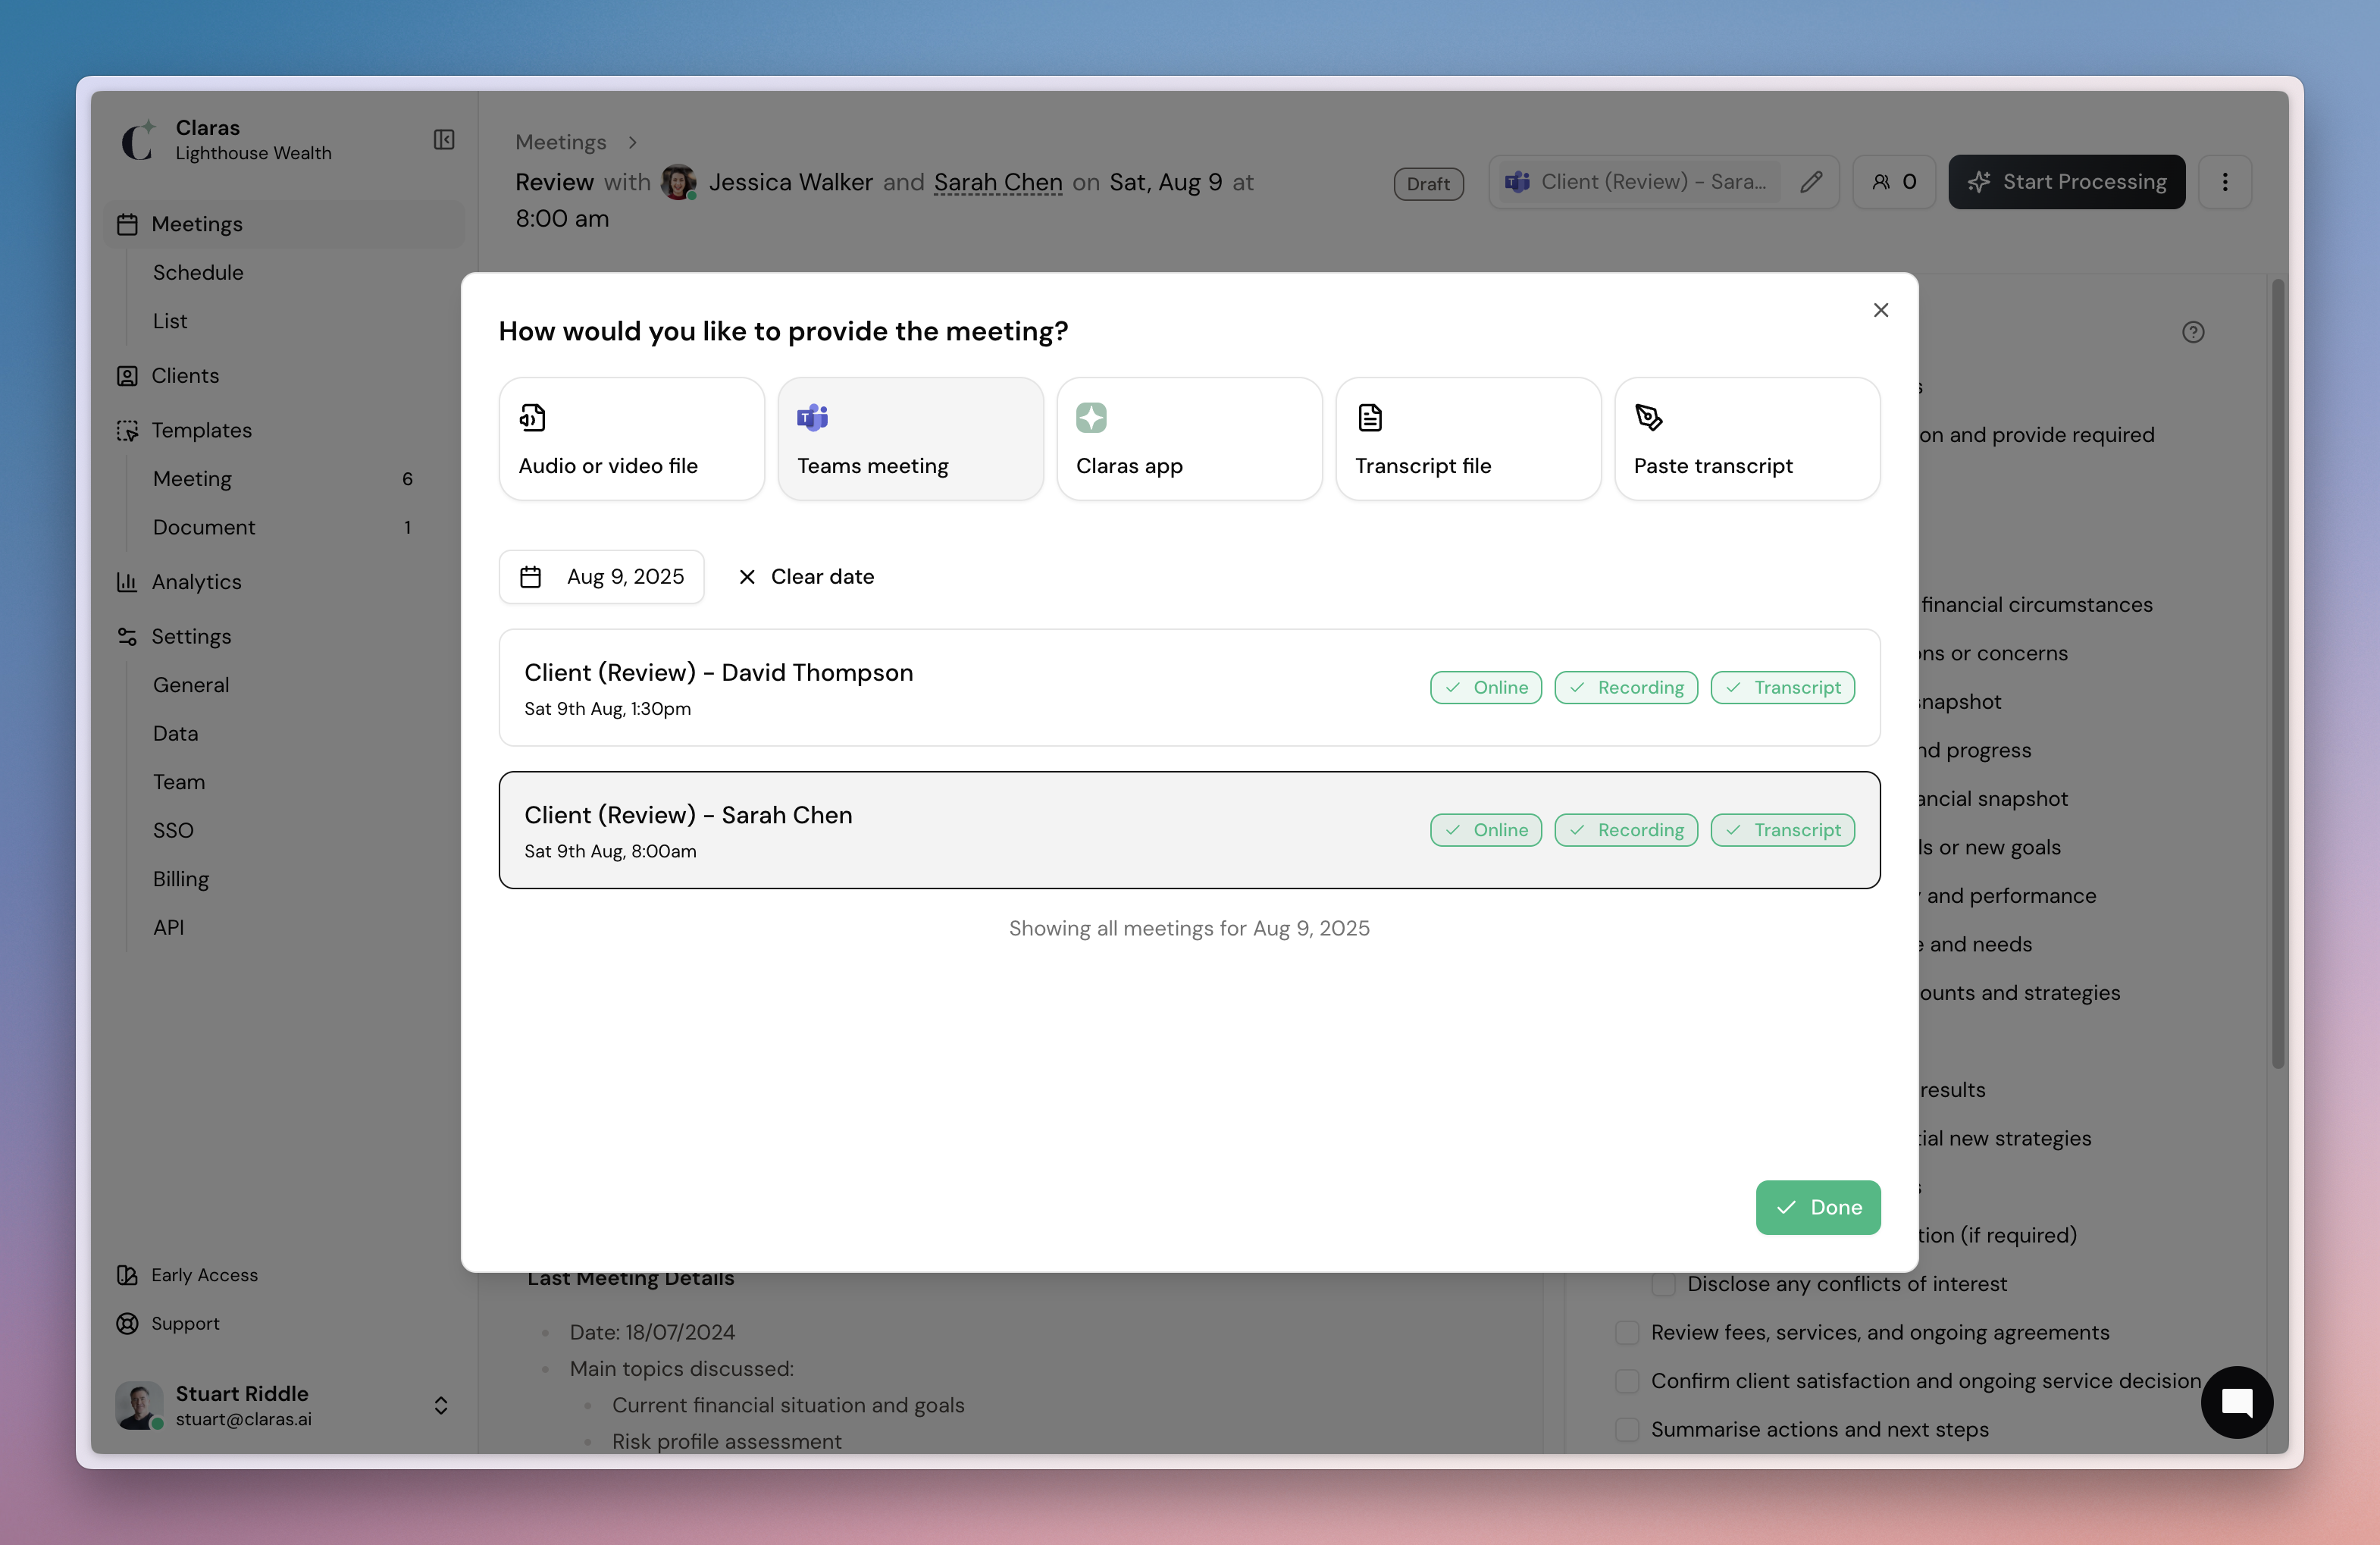Click Start Processing
Screen dimensions: 2380x1545
[x=2067, y=182]
